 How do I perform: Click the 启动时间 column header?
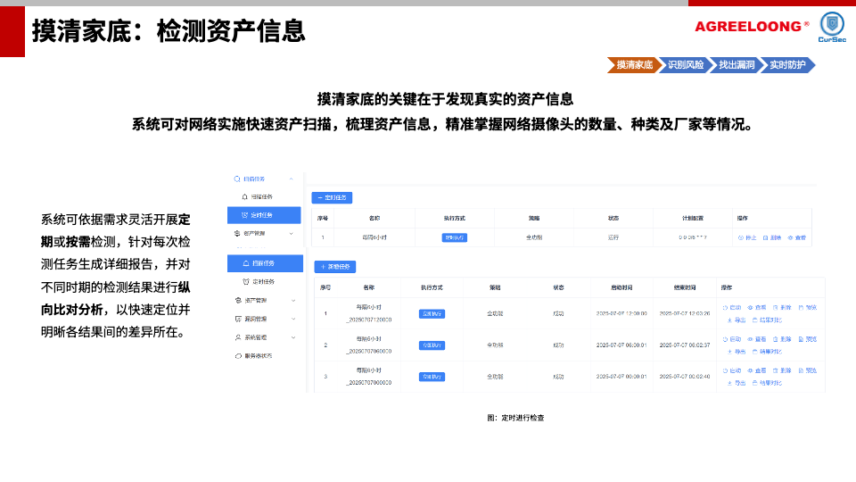pos(621,287)
